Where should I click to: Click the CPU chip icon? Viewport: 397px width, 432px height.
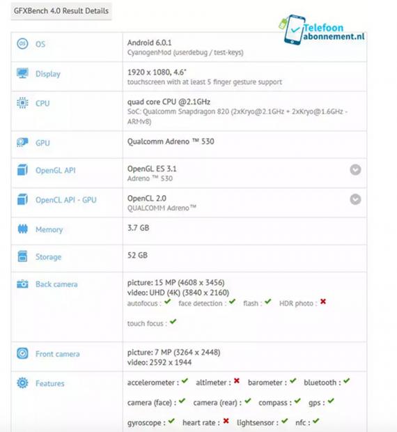[22, 102]
